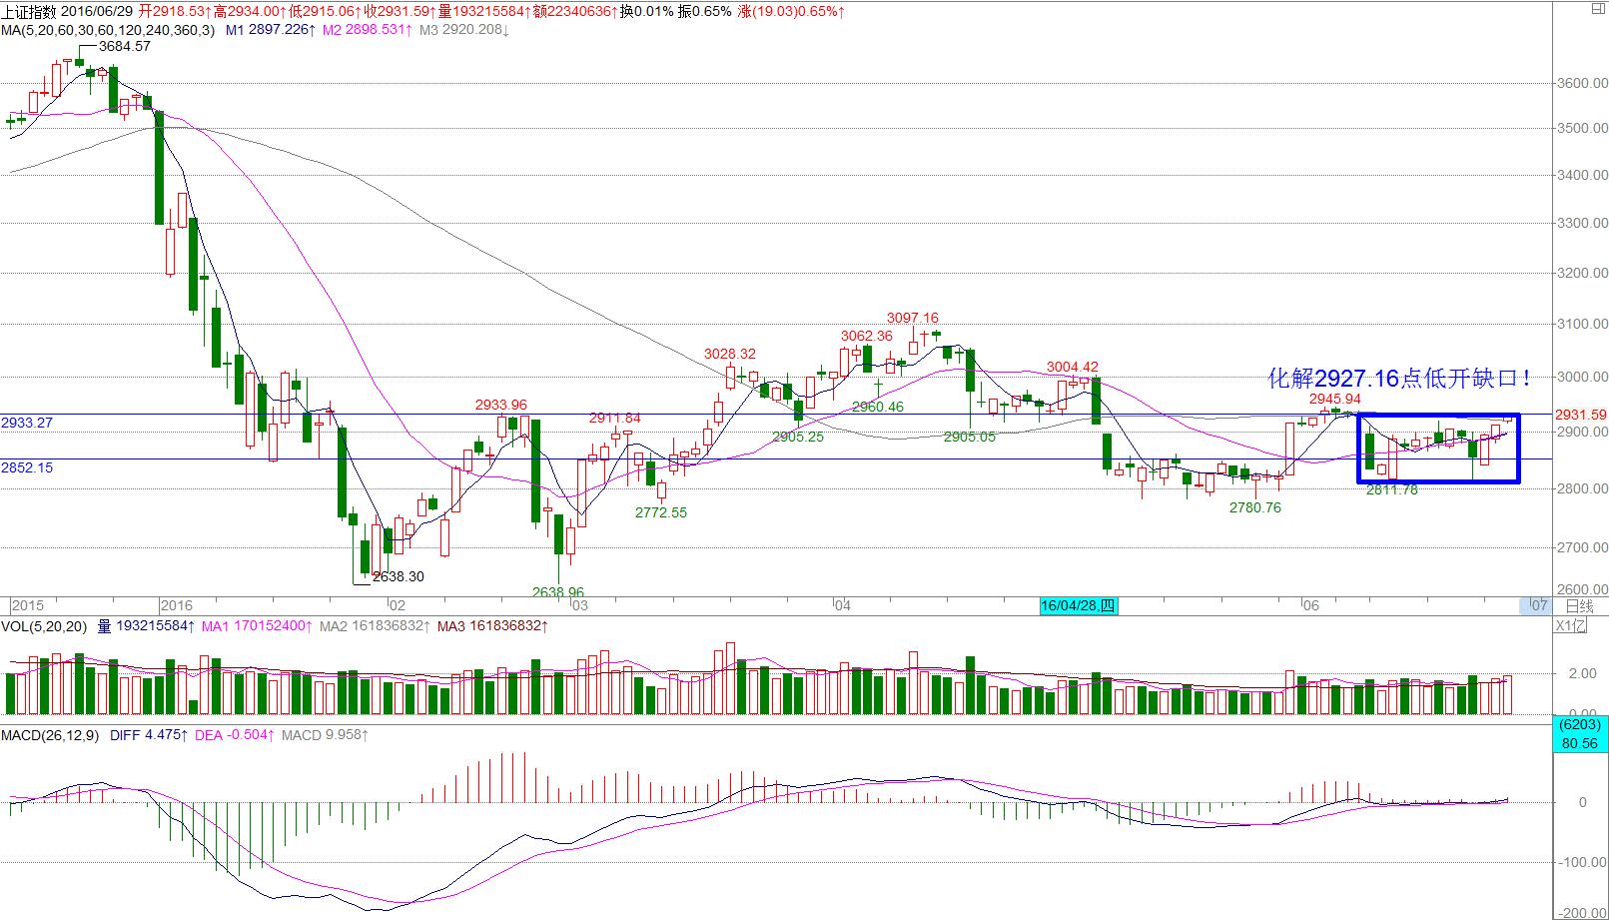Click the 额22340636 turnover value

click(573, 12)
